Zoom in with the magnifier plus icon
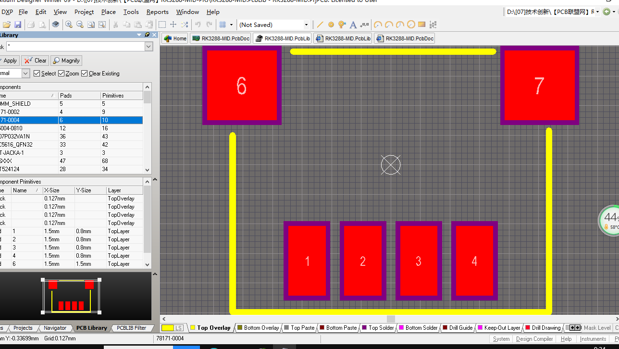This screenshot has height=349, width=619. click(x=69, y=25)
